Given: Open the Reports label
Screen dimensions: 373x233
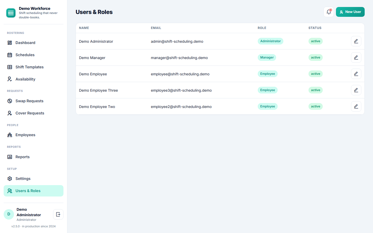Looking at the screenshot, I should point(23,157).
